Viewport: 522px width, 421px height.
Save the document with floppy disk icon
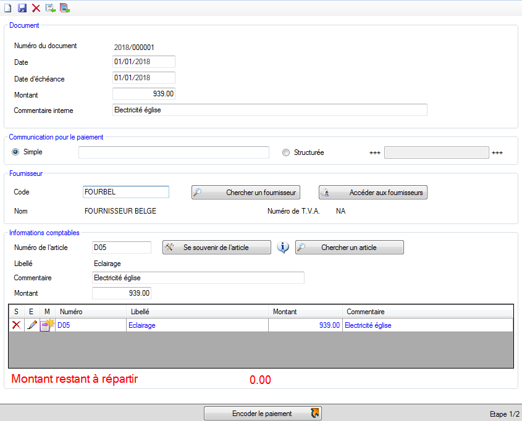coord(22,8)
